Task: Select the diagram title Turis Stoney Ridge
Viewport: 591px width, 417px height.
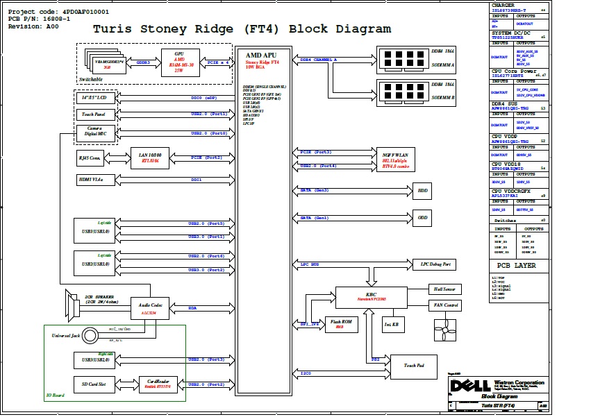Action: pyautogui.click(x=242, y=29)
